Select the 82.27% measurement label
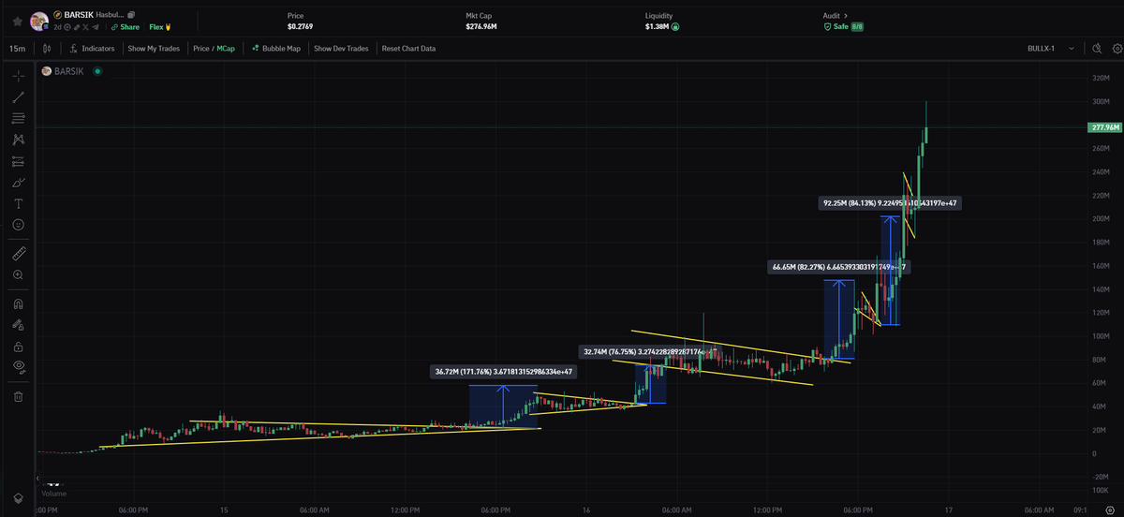The height and width of the screenshot is (517, 1124). click(x=838, y=267)
